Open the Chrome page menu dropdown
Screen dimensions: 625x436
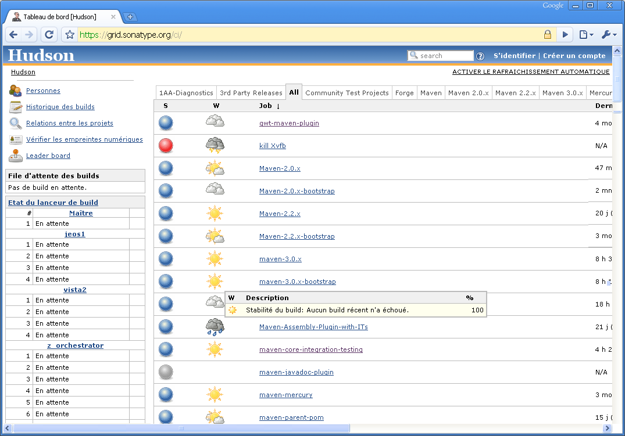(x=586, y=35)
